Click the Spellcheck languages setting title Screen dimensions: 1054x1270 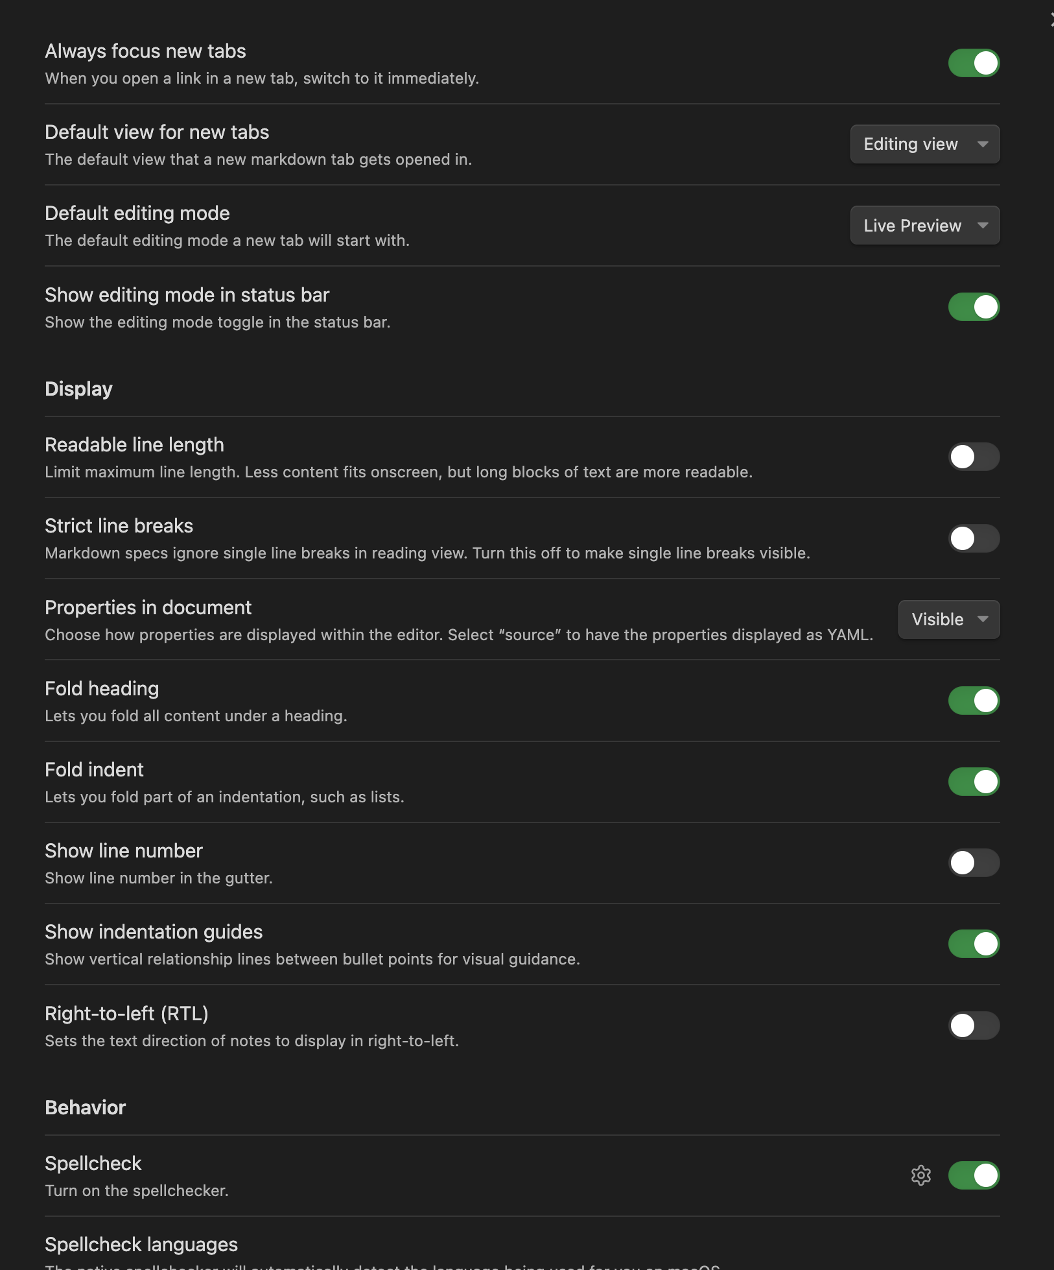(x=141, y=1244)
